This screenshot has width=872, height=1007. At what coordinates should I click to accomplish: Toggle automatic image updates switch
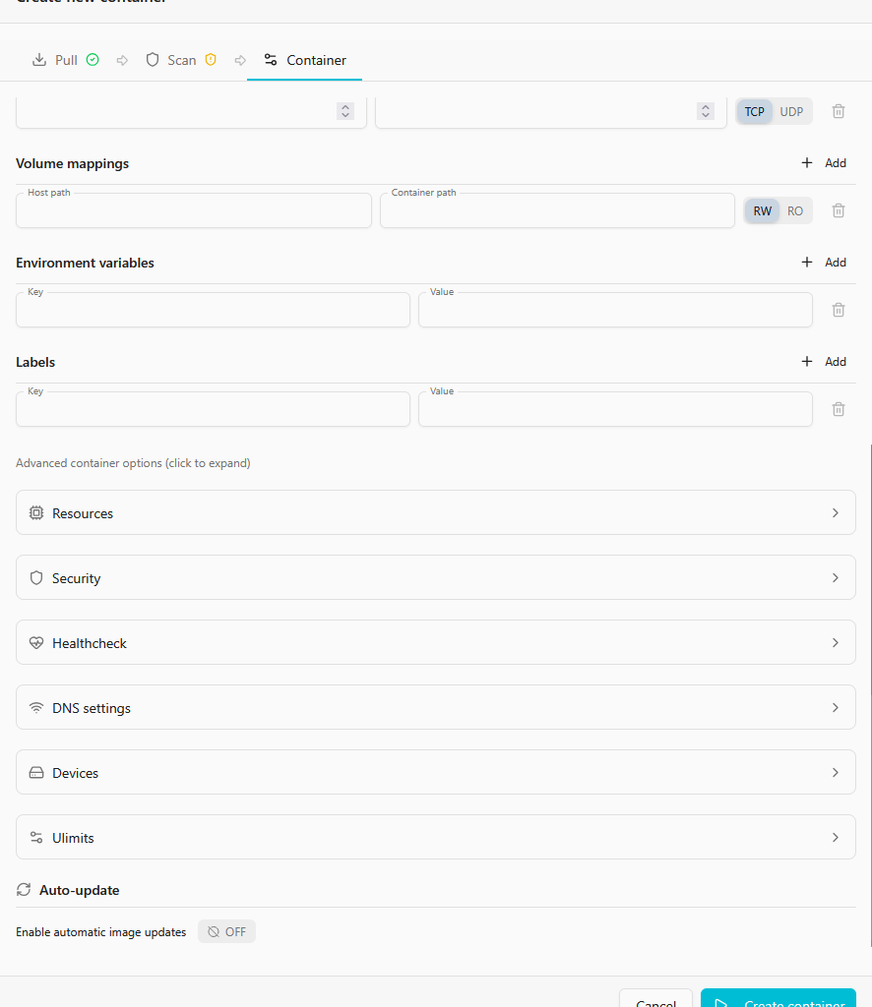coord(226,931)
